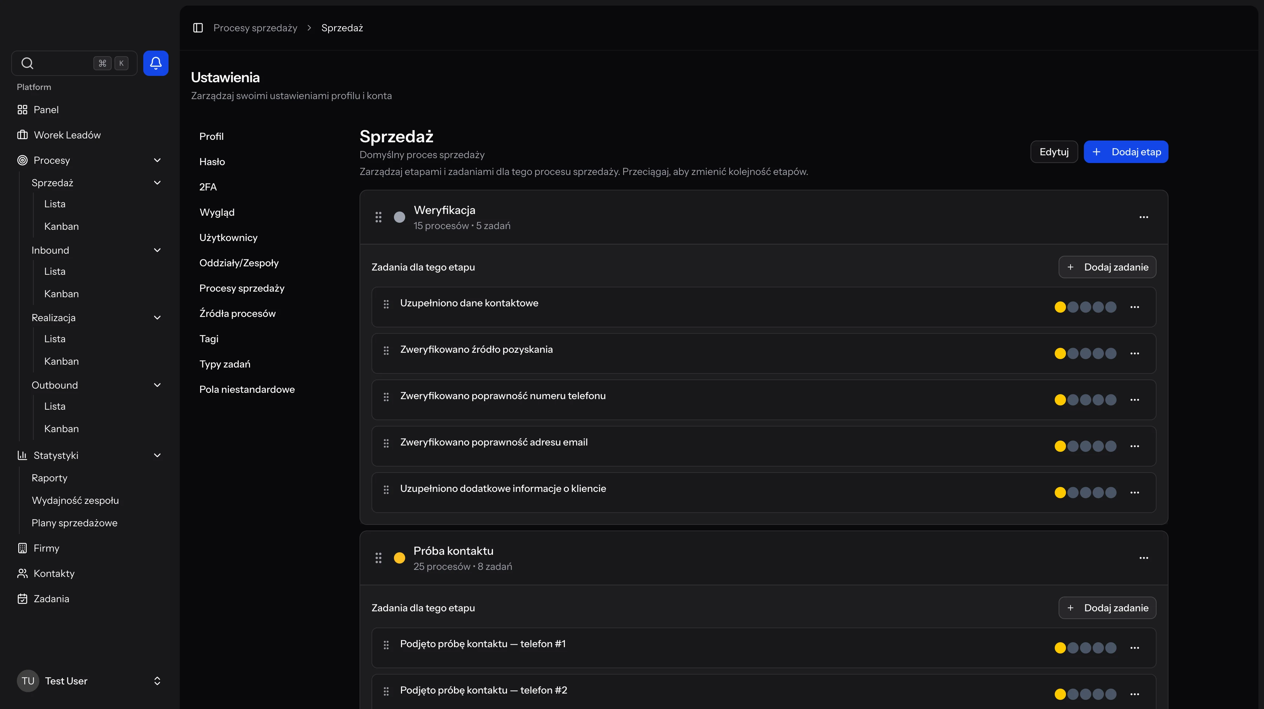
Task: Click Dodaj zadanie in Weryfikacja stage
Action: coord(1107,267)
